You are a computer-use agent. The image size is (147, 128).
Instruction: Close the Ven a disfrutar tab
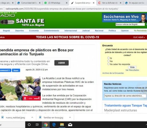(x=120, y=3)
